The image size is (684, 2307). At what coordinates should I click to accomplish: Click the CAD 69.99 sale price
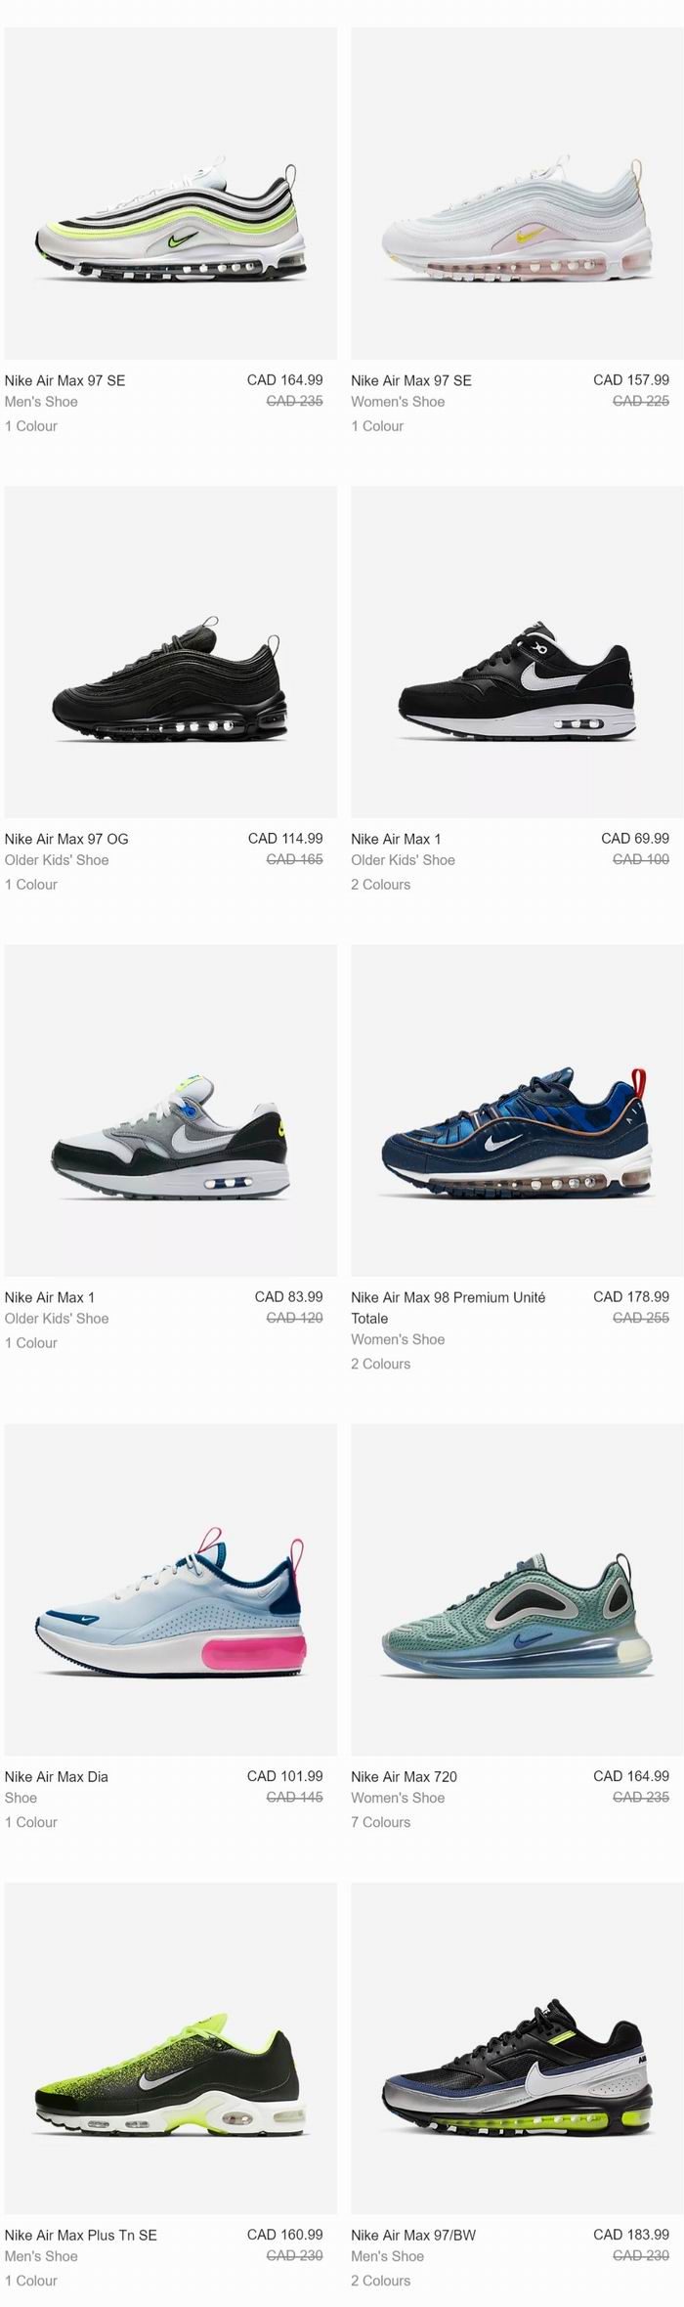(635, 839)
